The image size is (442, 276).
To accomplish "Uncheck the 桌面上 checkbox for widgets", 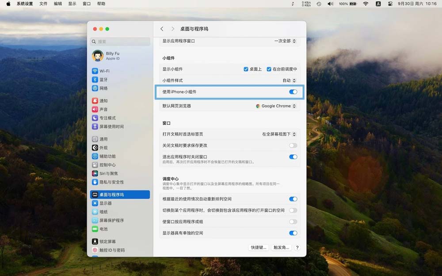I will (246, 69).
